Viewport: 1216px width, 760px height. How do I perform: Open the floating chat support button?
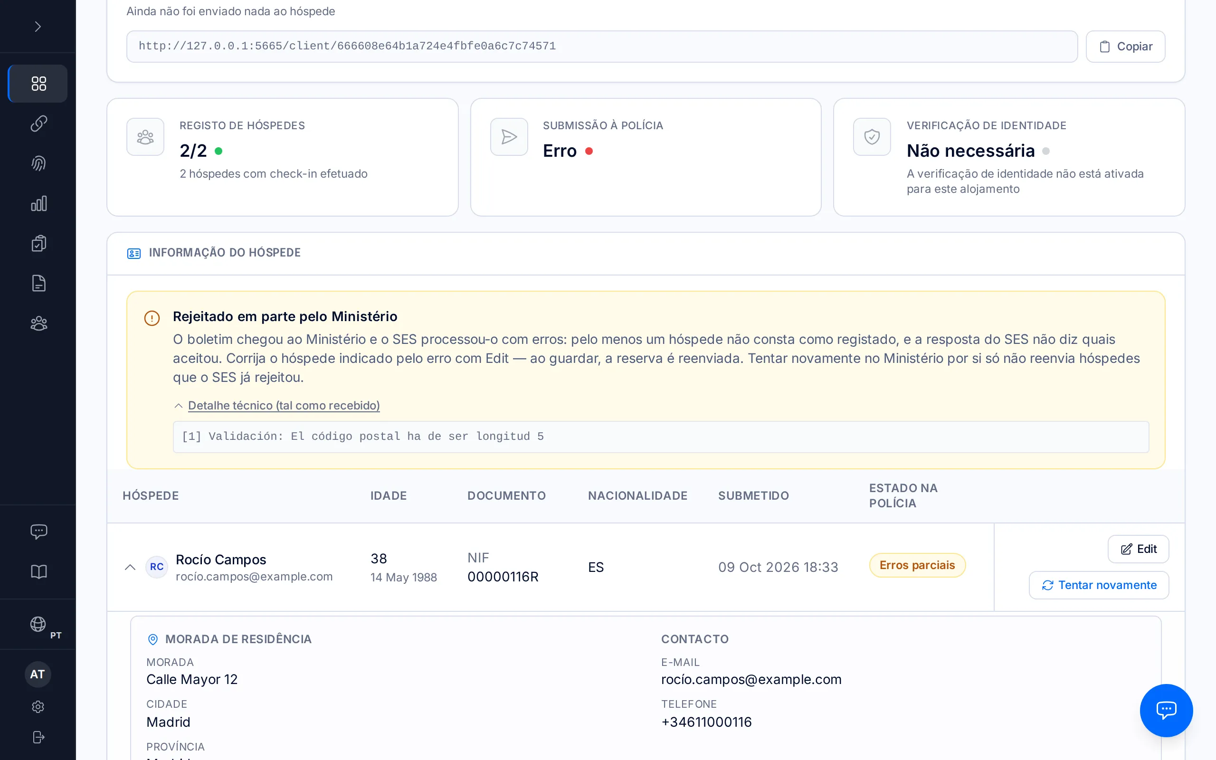click(x=1166, y=710)
